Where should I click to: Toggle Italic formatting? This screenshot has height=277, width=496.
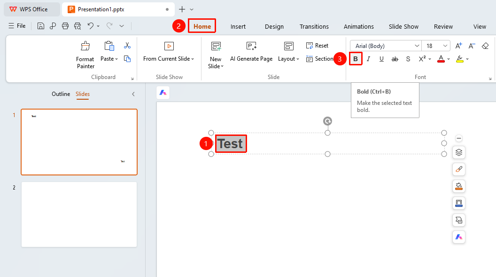pos(369,59)
